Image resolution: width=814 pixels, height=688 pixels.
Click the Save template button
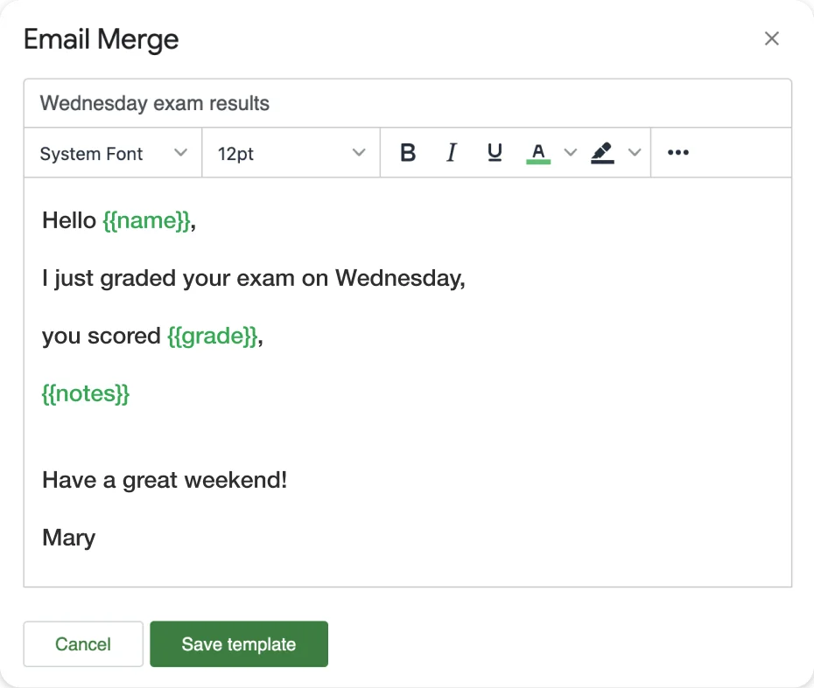239,643
